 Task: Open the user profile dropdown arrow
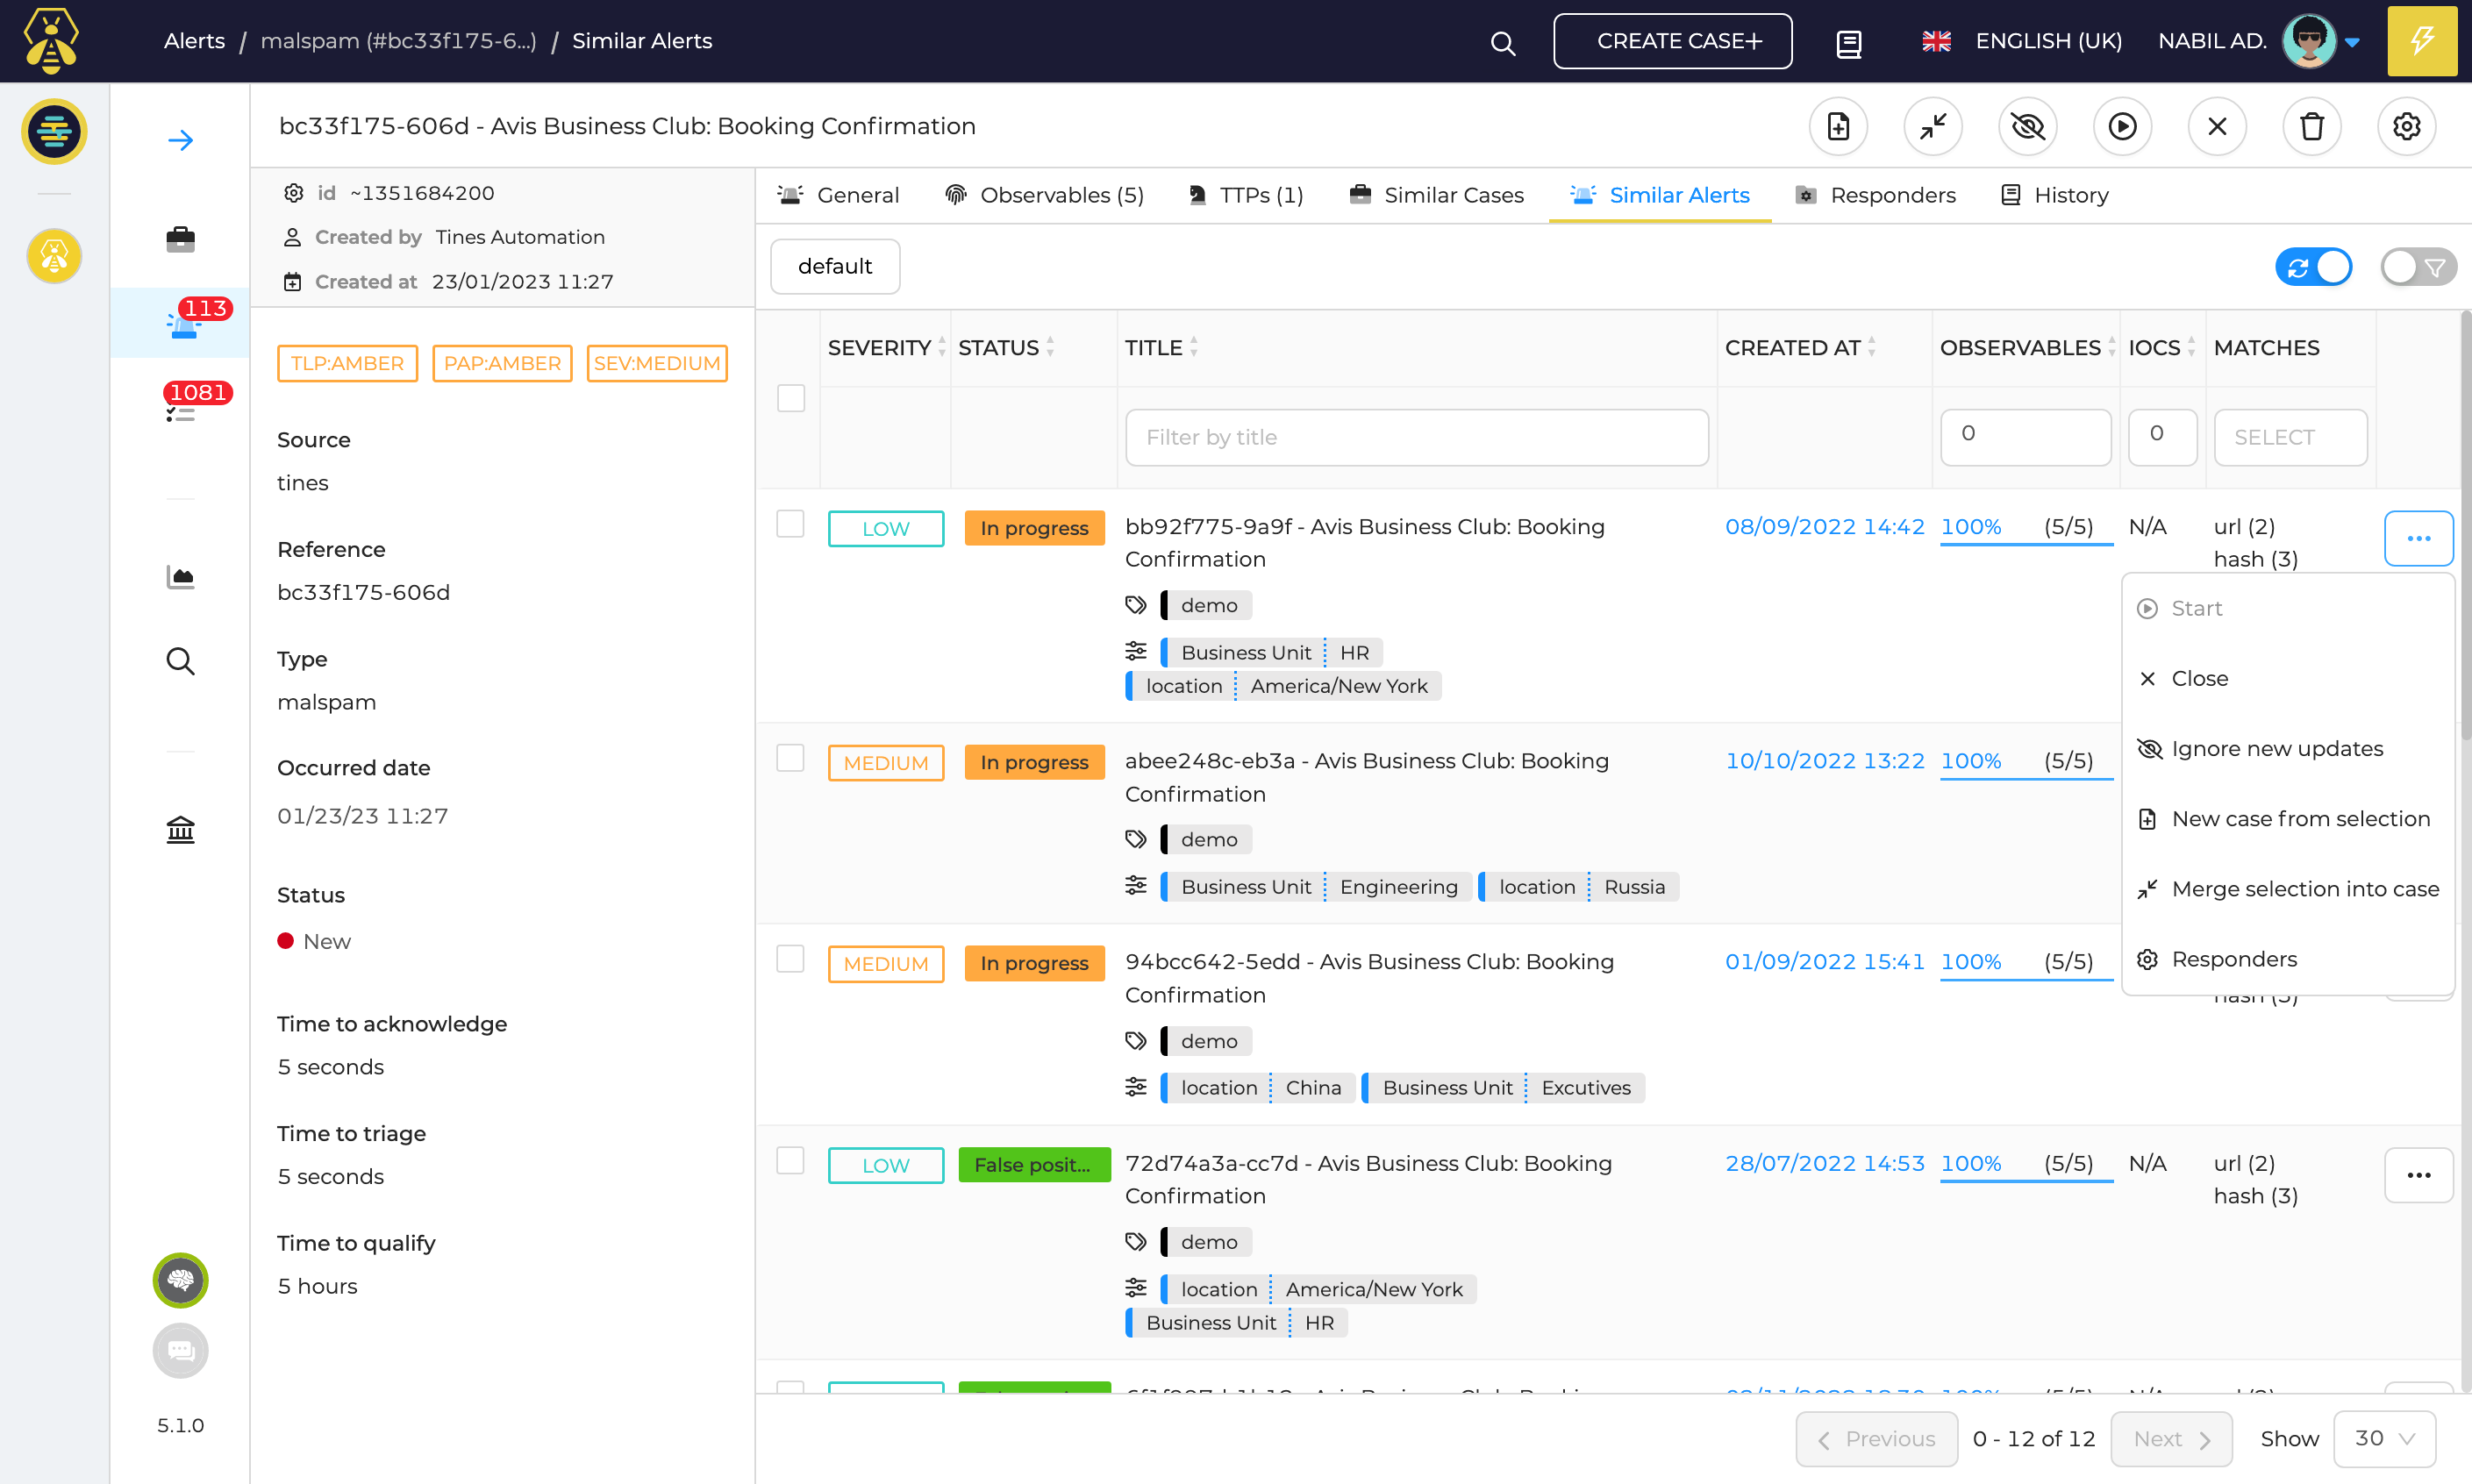[2352, 42]
